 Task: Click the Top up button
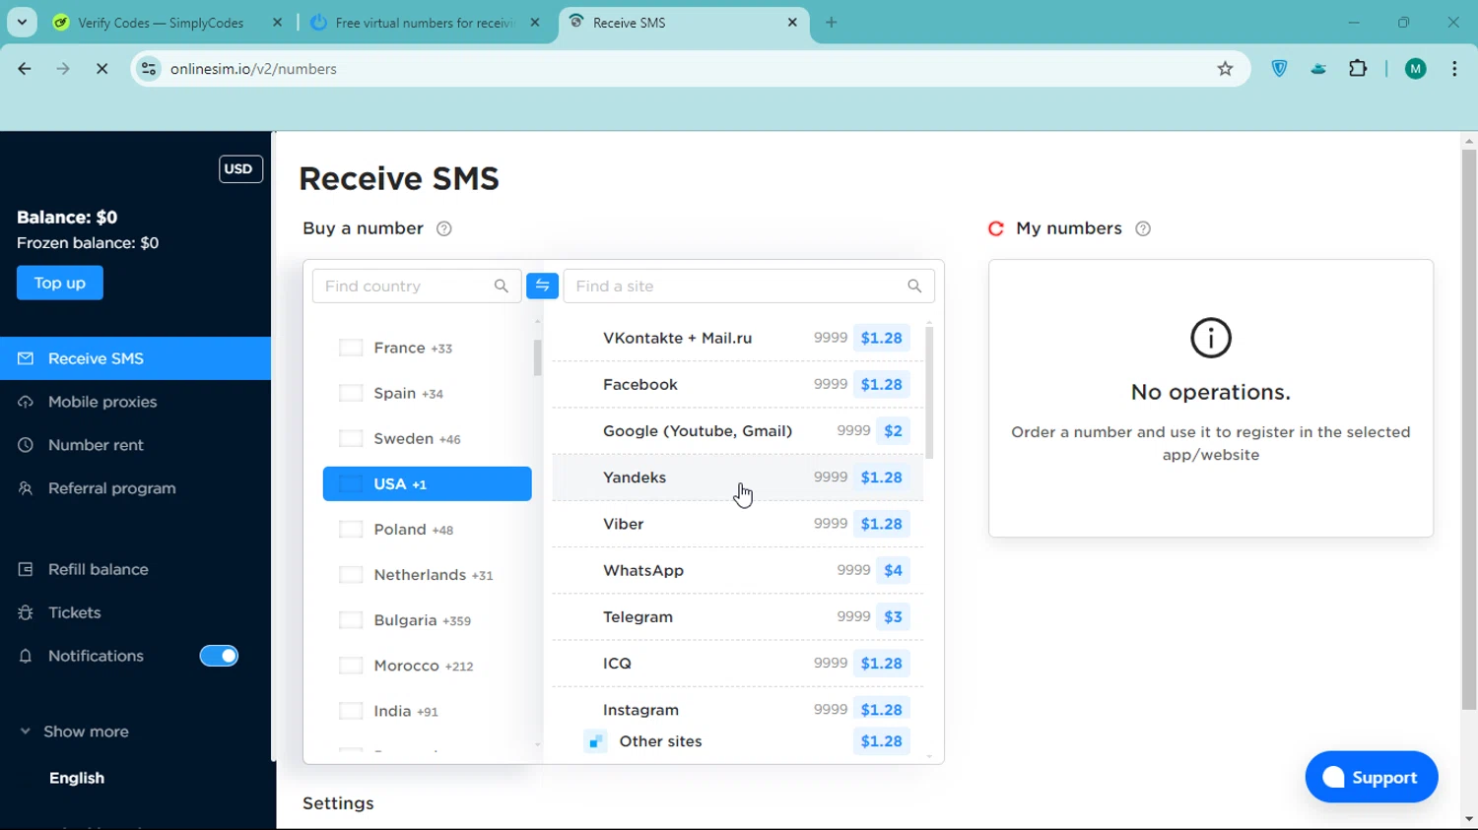pyautogui.click(x=60, y=283)
